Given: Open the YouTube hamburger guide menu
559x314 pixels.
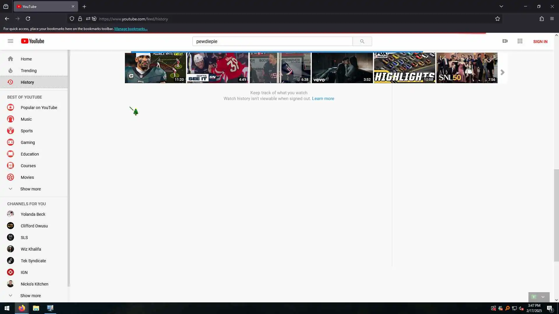Looking at the screenshot, I should (x=10, y=41).
